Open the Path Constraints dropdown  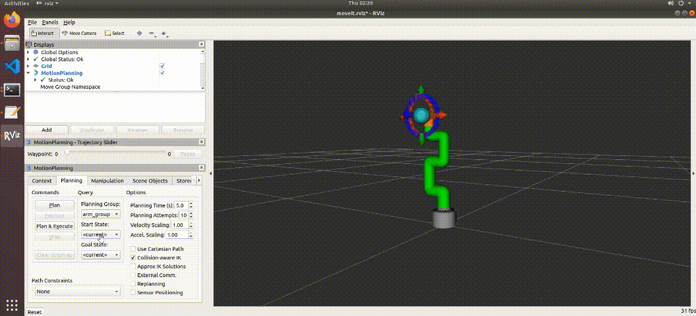(x=78, y=292)
